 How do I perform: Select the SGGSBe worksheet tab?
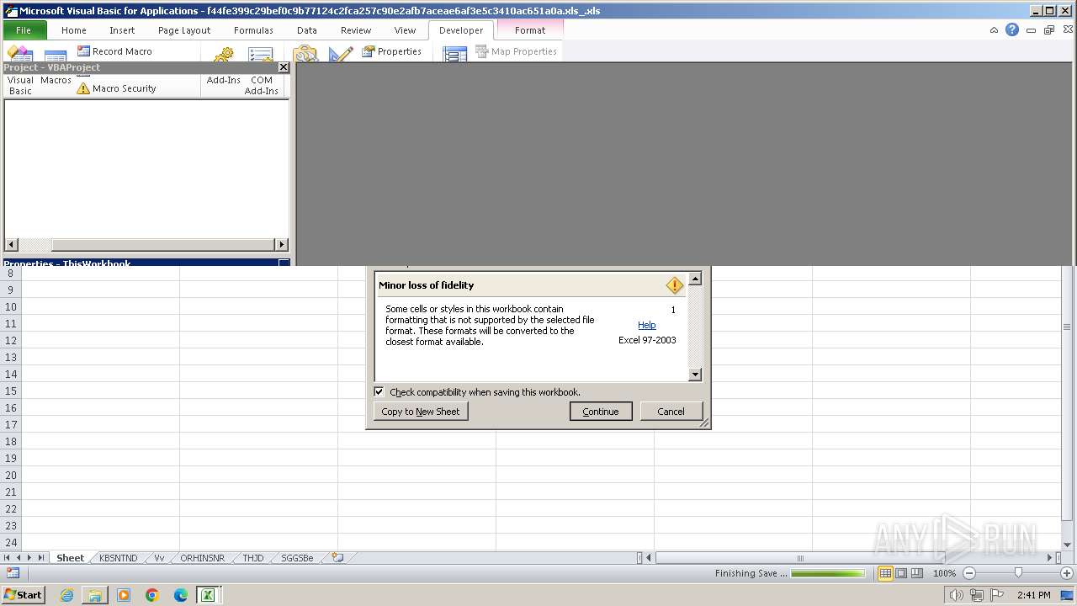click(297, 558)
